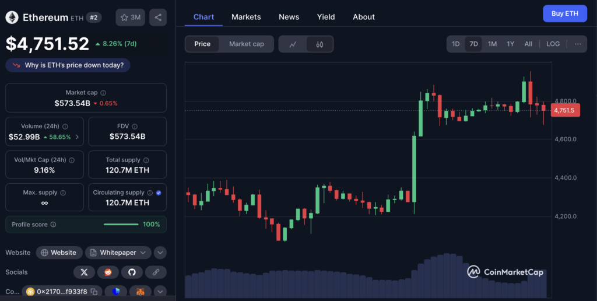Add to MetaMask via fox icon
The image size is (597, 301).
pos(141,292)
